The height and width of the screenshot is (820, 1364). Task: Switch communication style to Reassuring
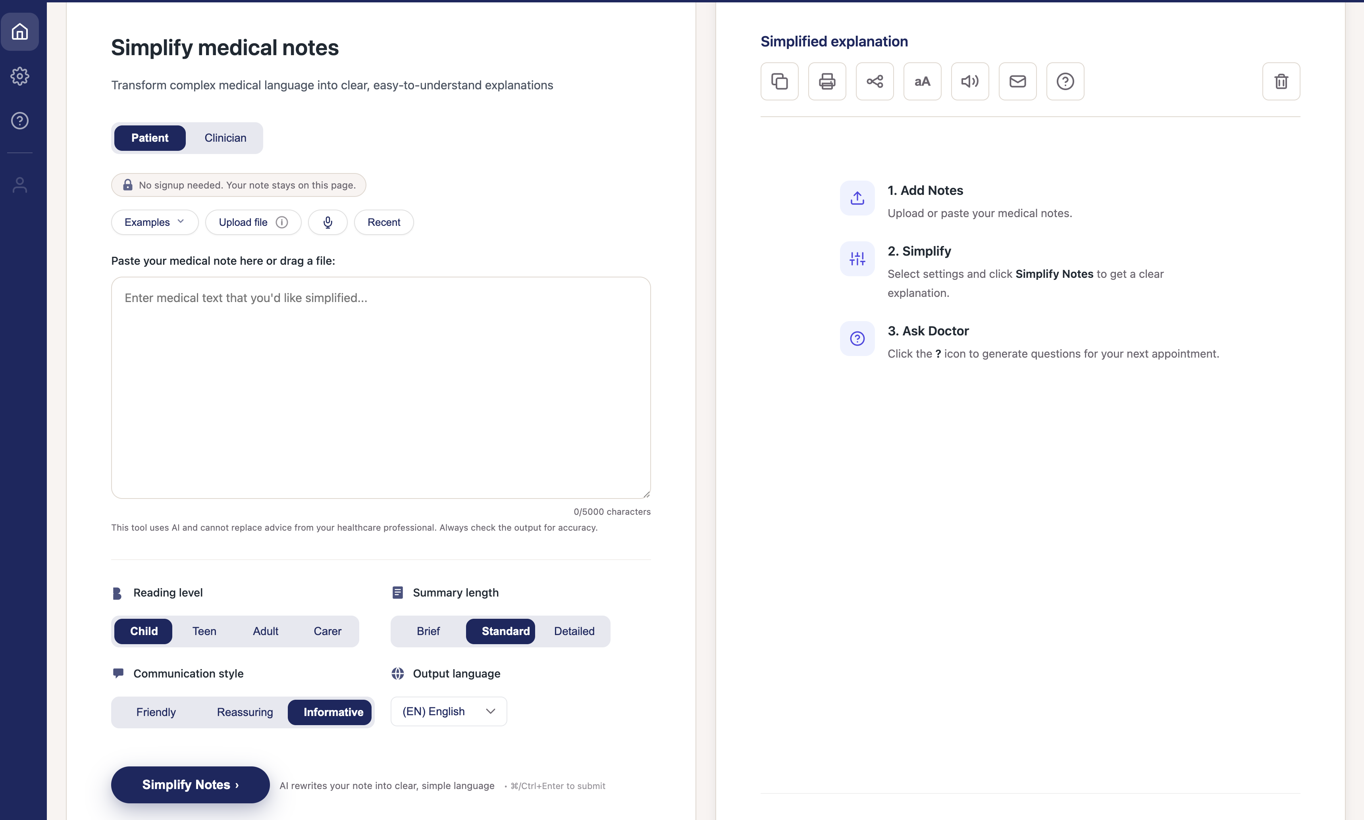tap(244, 712)
